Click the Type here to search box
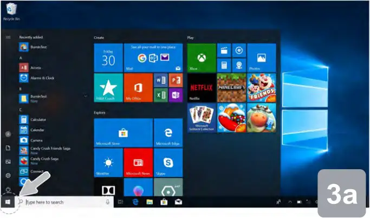The width and height of the screenshot is (370, 218). pos(64,202)
